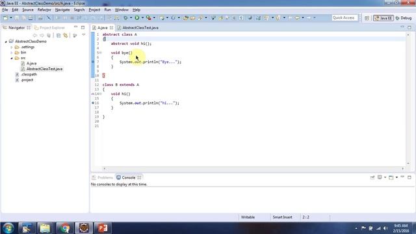
Task: Collapse the hi() method fold on line 14
Action: click(101, 94)
